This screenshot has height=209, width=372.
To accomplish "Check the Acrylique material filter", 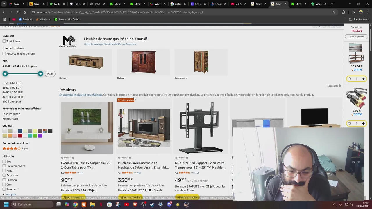I will point(4,175).
